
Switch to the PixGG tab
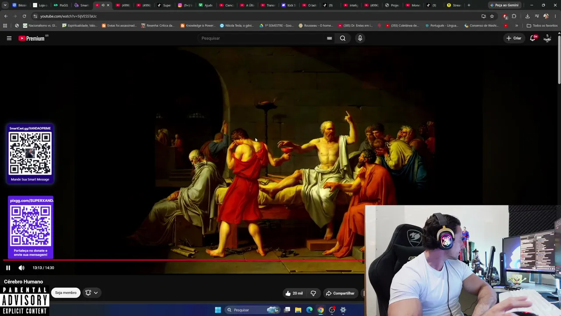pyautogui.click(x=61, y=5)
